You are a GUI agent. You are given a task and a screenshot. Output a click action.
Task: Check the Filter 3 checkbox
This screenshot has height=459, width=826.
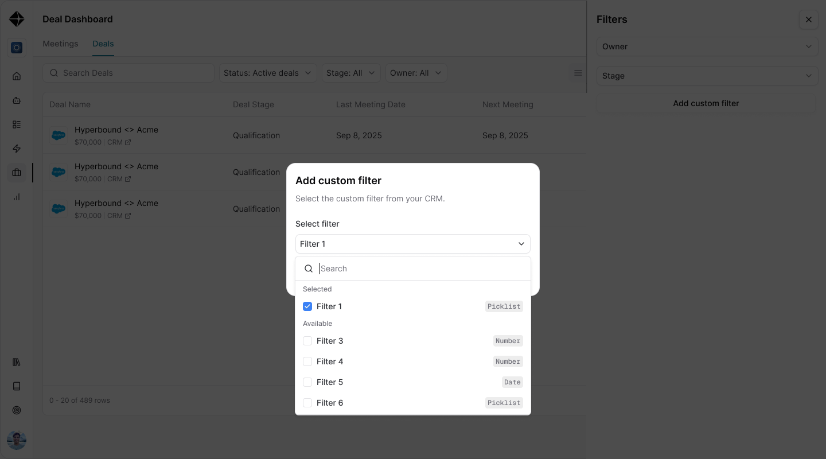pyautogui.click(x=307, y=341)
